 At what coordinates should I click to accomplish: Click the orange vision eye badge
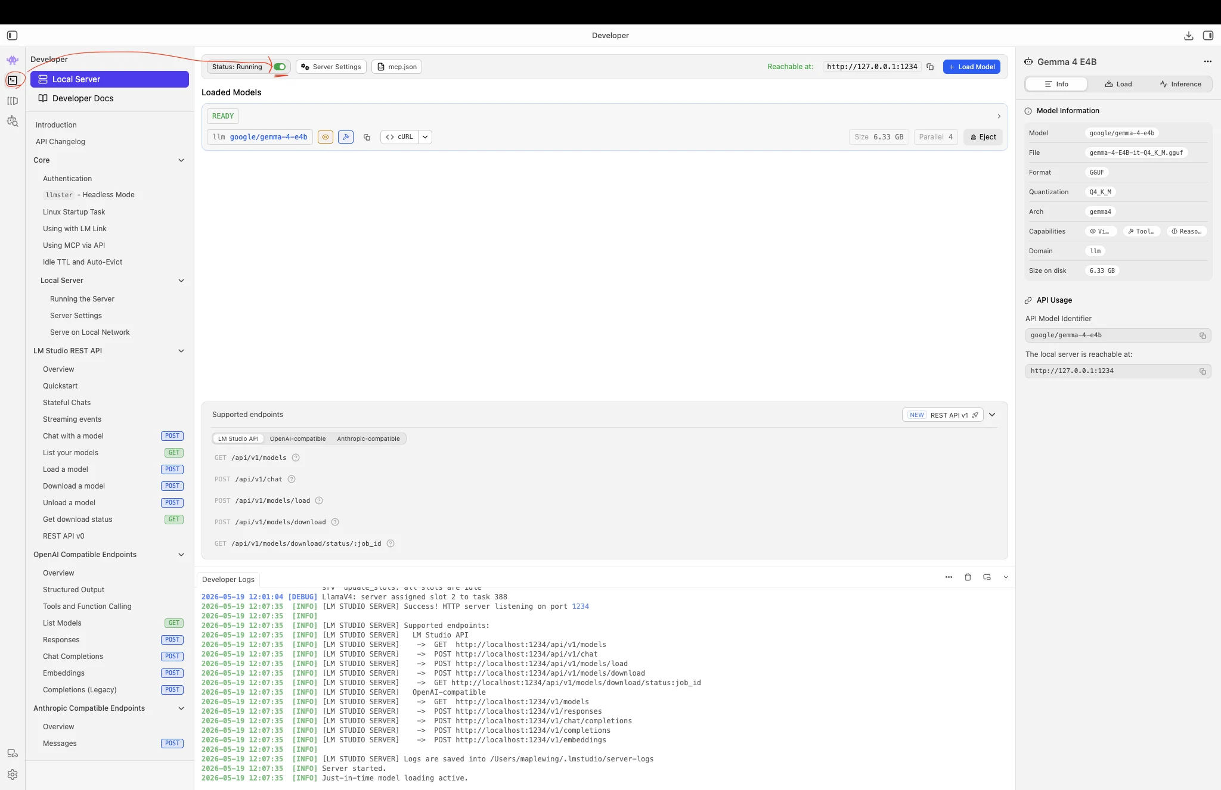(x=326, y=137)
